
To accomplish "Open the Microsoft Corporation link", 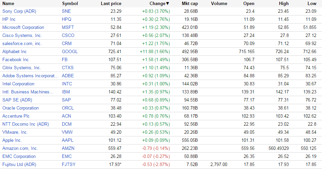I will click(x=23, y=27).
